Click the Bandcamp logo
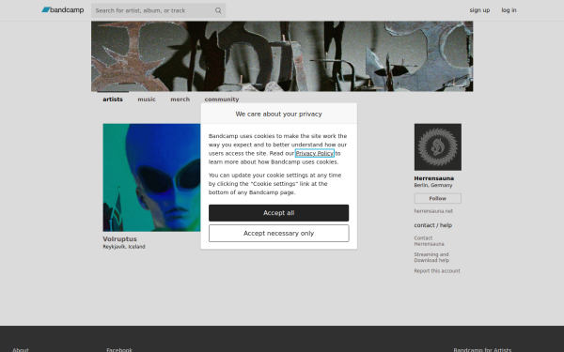 [63, 10]
